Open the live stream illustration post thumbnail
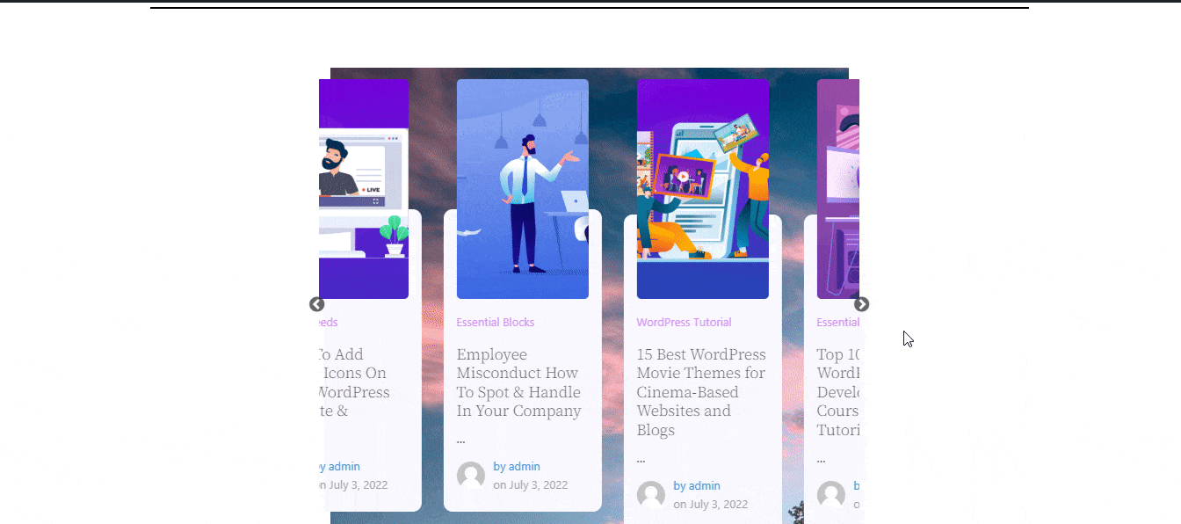The height and width of the screenshot is (524, 1181). (x=364, y=189)
